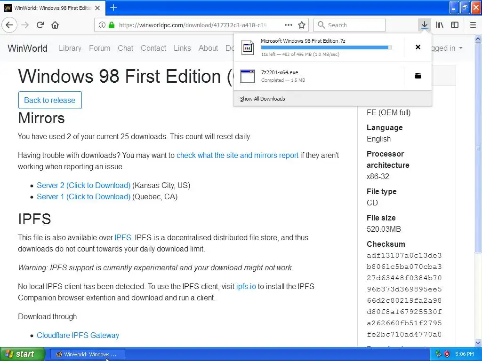Image resolution: width=482 pixels, height=361 pixels.
Task: Click checksum line 'adf13187a0c13de3'
Action: point(404,255)
